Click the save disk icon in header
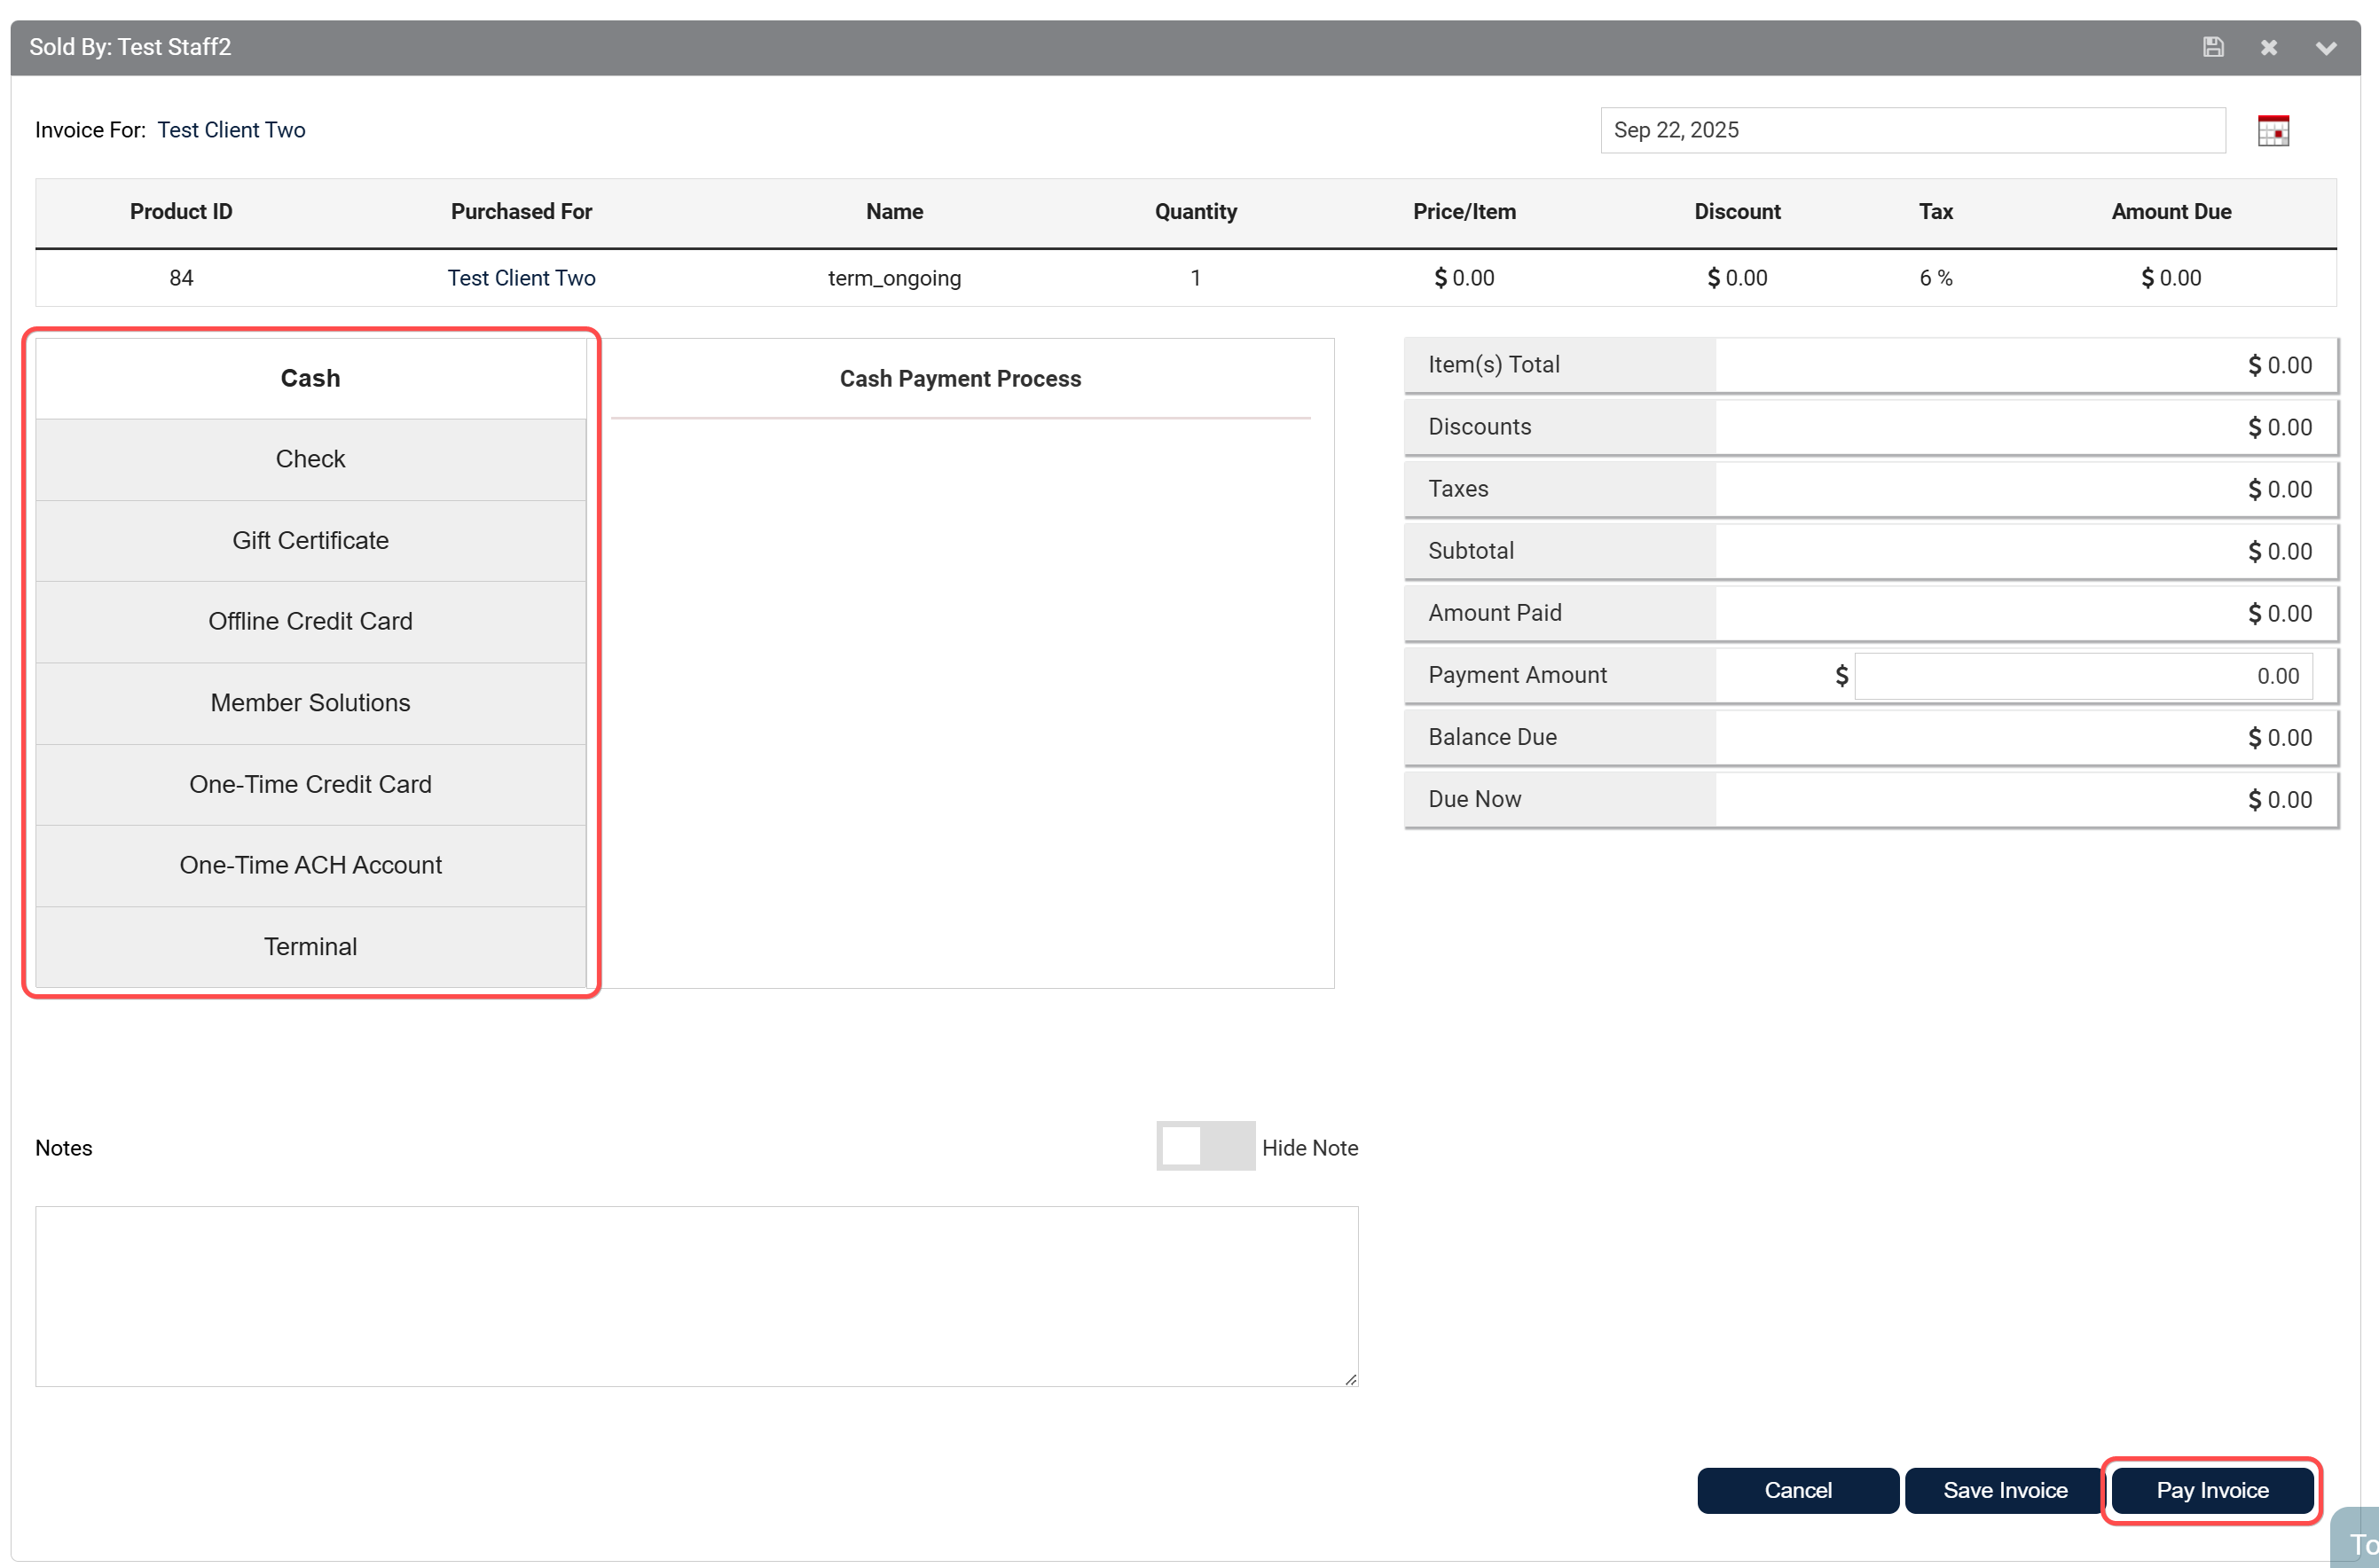Screen dimensions: 2379x1568 pyautogui.click(x=2213, y=47)
